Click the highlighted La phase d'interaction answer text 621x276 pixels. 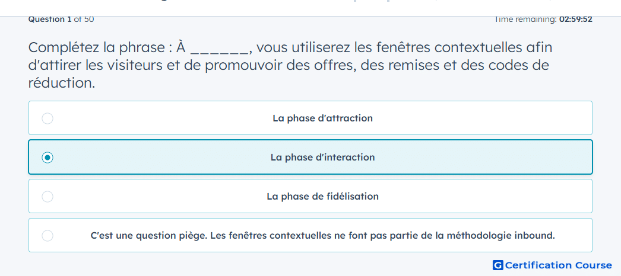[x=322, y=158]
